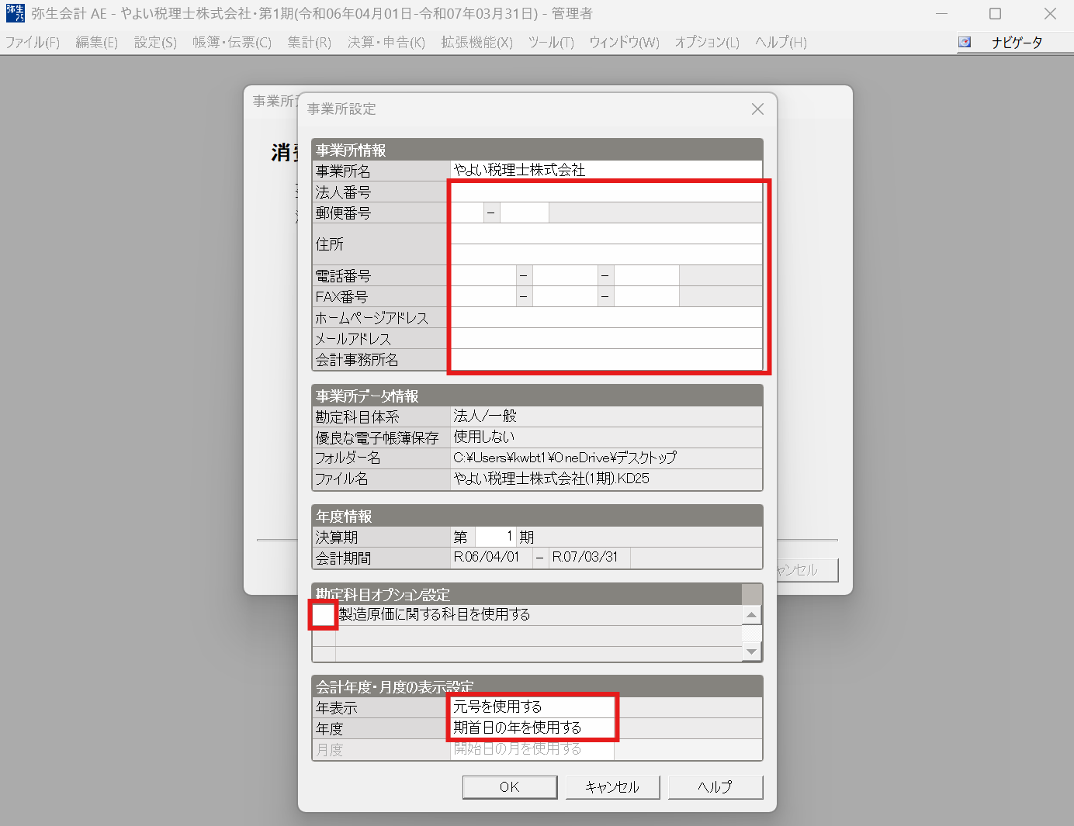Click the 事業所情報 section header
1074x826 pixels.
point(537,150)
